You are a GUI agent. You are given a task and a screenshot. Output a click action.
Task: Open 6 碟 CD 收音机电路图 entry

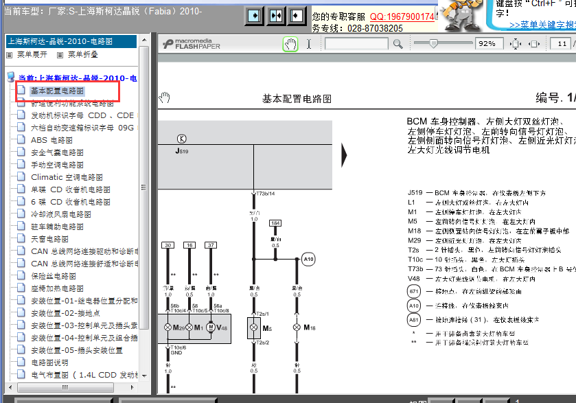pyautogui.click(x=71, y=202)
